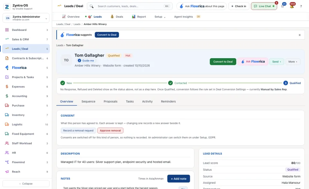Open the Fixed Equipment sidebar icon
The height and width of the screenshot is (189, 309).
tap(7, 134)
